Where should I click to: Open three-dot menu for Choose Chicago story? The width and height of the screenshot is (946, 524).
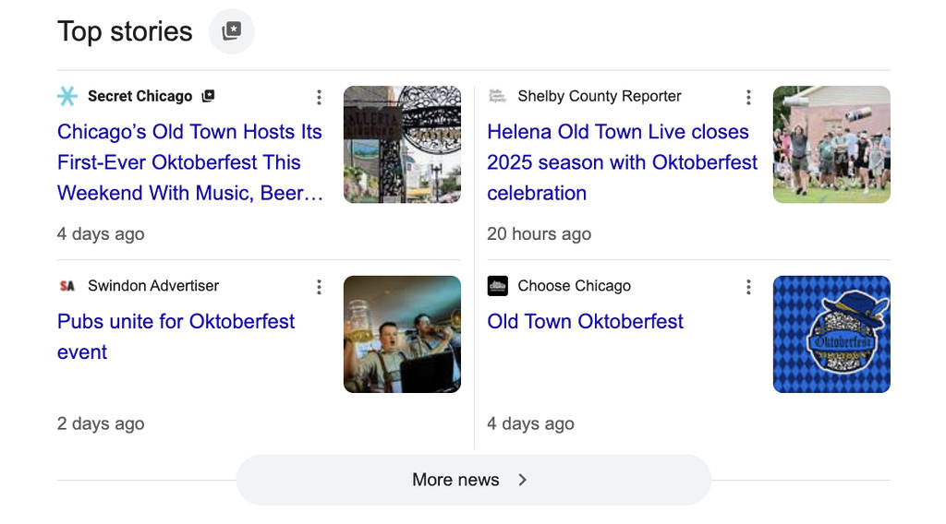pyautogui.click(x=748, y=287)
